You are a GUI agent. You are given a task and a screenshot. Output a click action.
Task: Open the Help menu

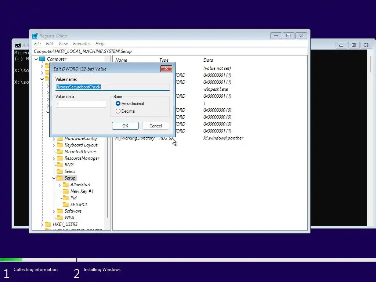pyautogui.click(x=100, y=44)
